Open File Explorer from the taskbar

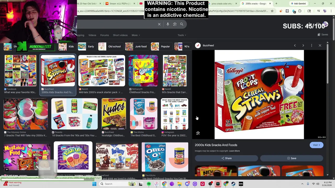click(179, 184)
